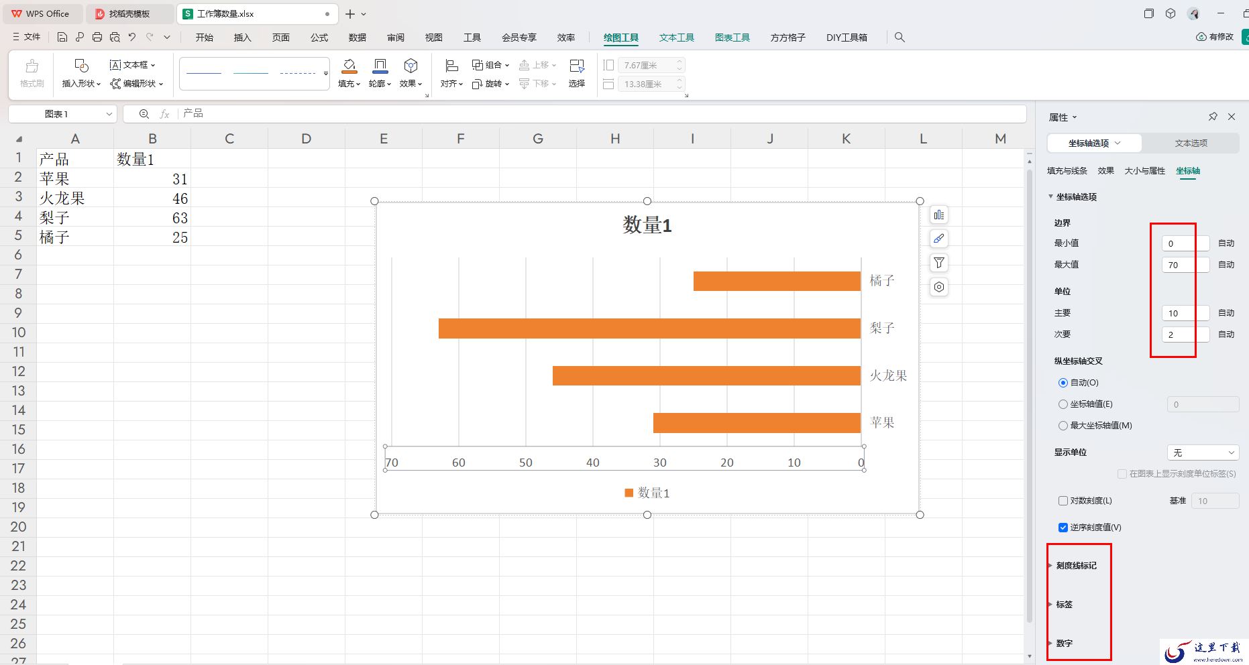Click the chart settings hexagon button
The width and height of the screenshot is (1249, 665).
pyautogui.click(x=939, y=287)
